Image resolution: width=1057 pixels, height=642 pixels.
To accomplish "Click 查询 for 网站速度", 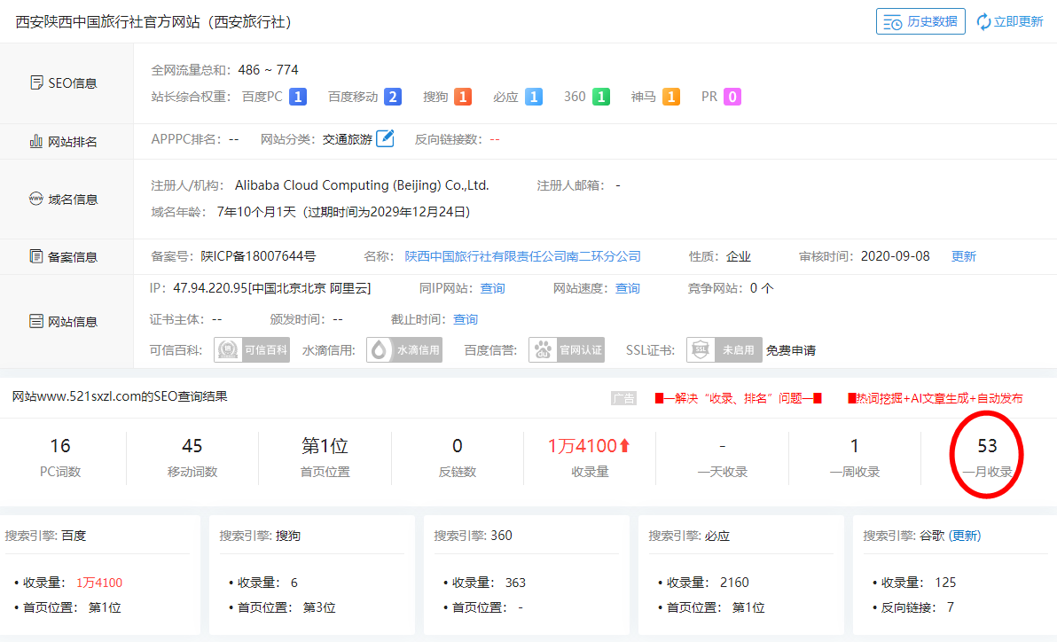I will (627, 288).
